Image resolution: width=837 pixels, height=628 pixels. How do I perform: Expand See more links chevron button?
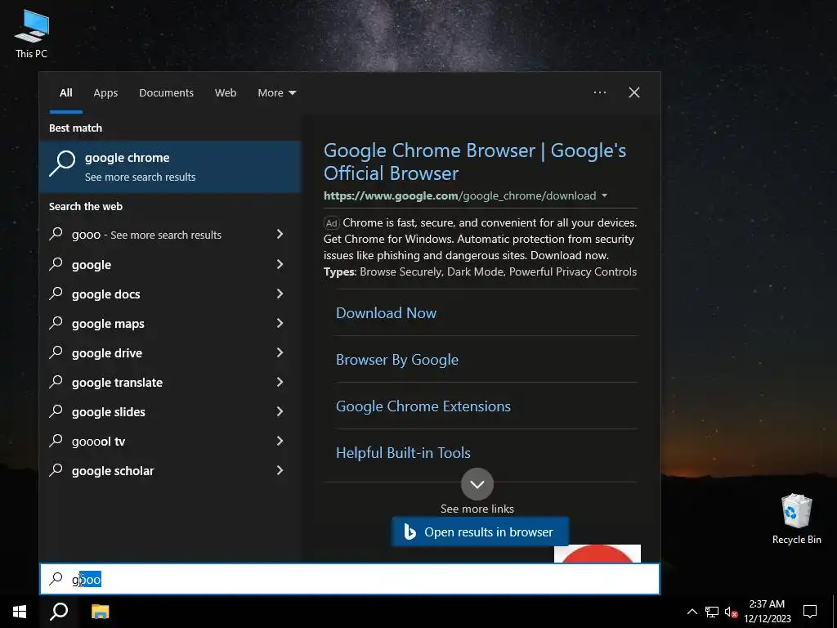[x=477, y=484]
